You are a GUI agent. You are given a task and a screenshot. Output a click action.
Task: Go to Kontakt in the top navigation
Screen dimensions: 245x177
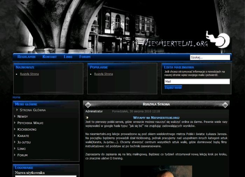(49, 57)
